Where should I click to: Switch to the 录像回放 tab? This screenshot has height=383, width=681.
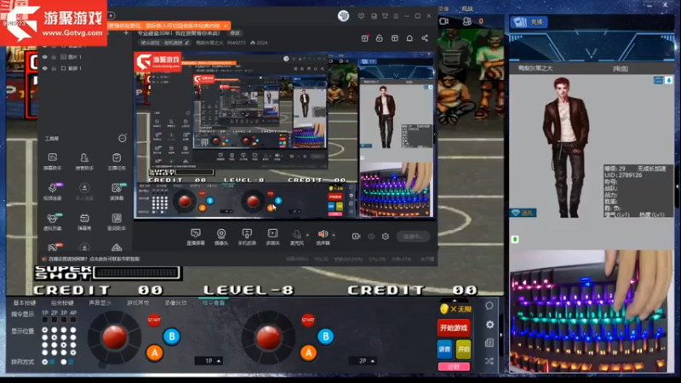tap(176, 303)
